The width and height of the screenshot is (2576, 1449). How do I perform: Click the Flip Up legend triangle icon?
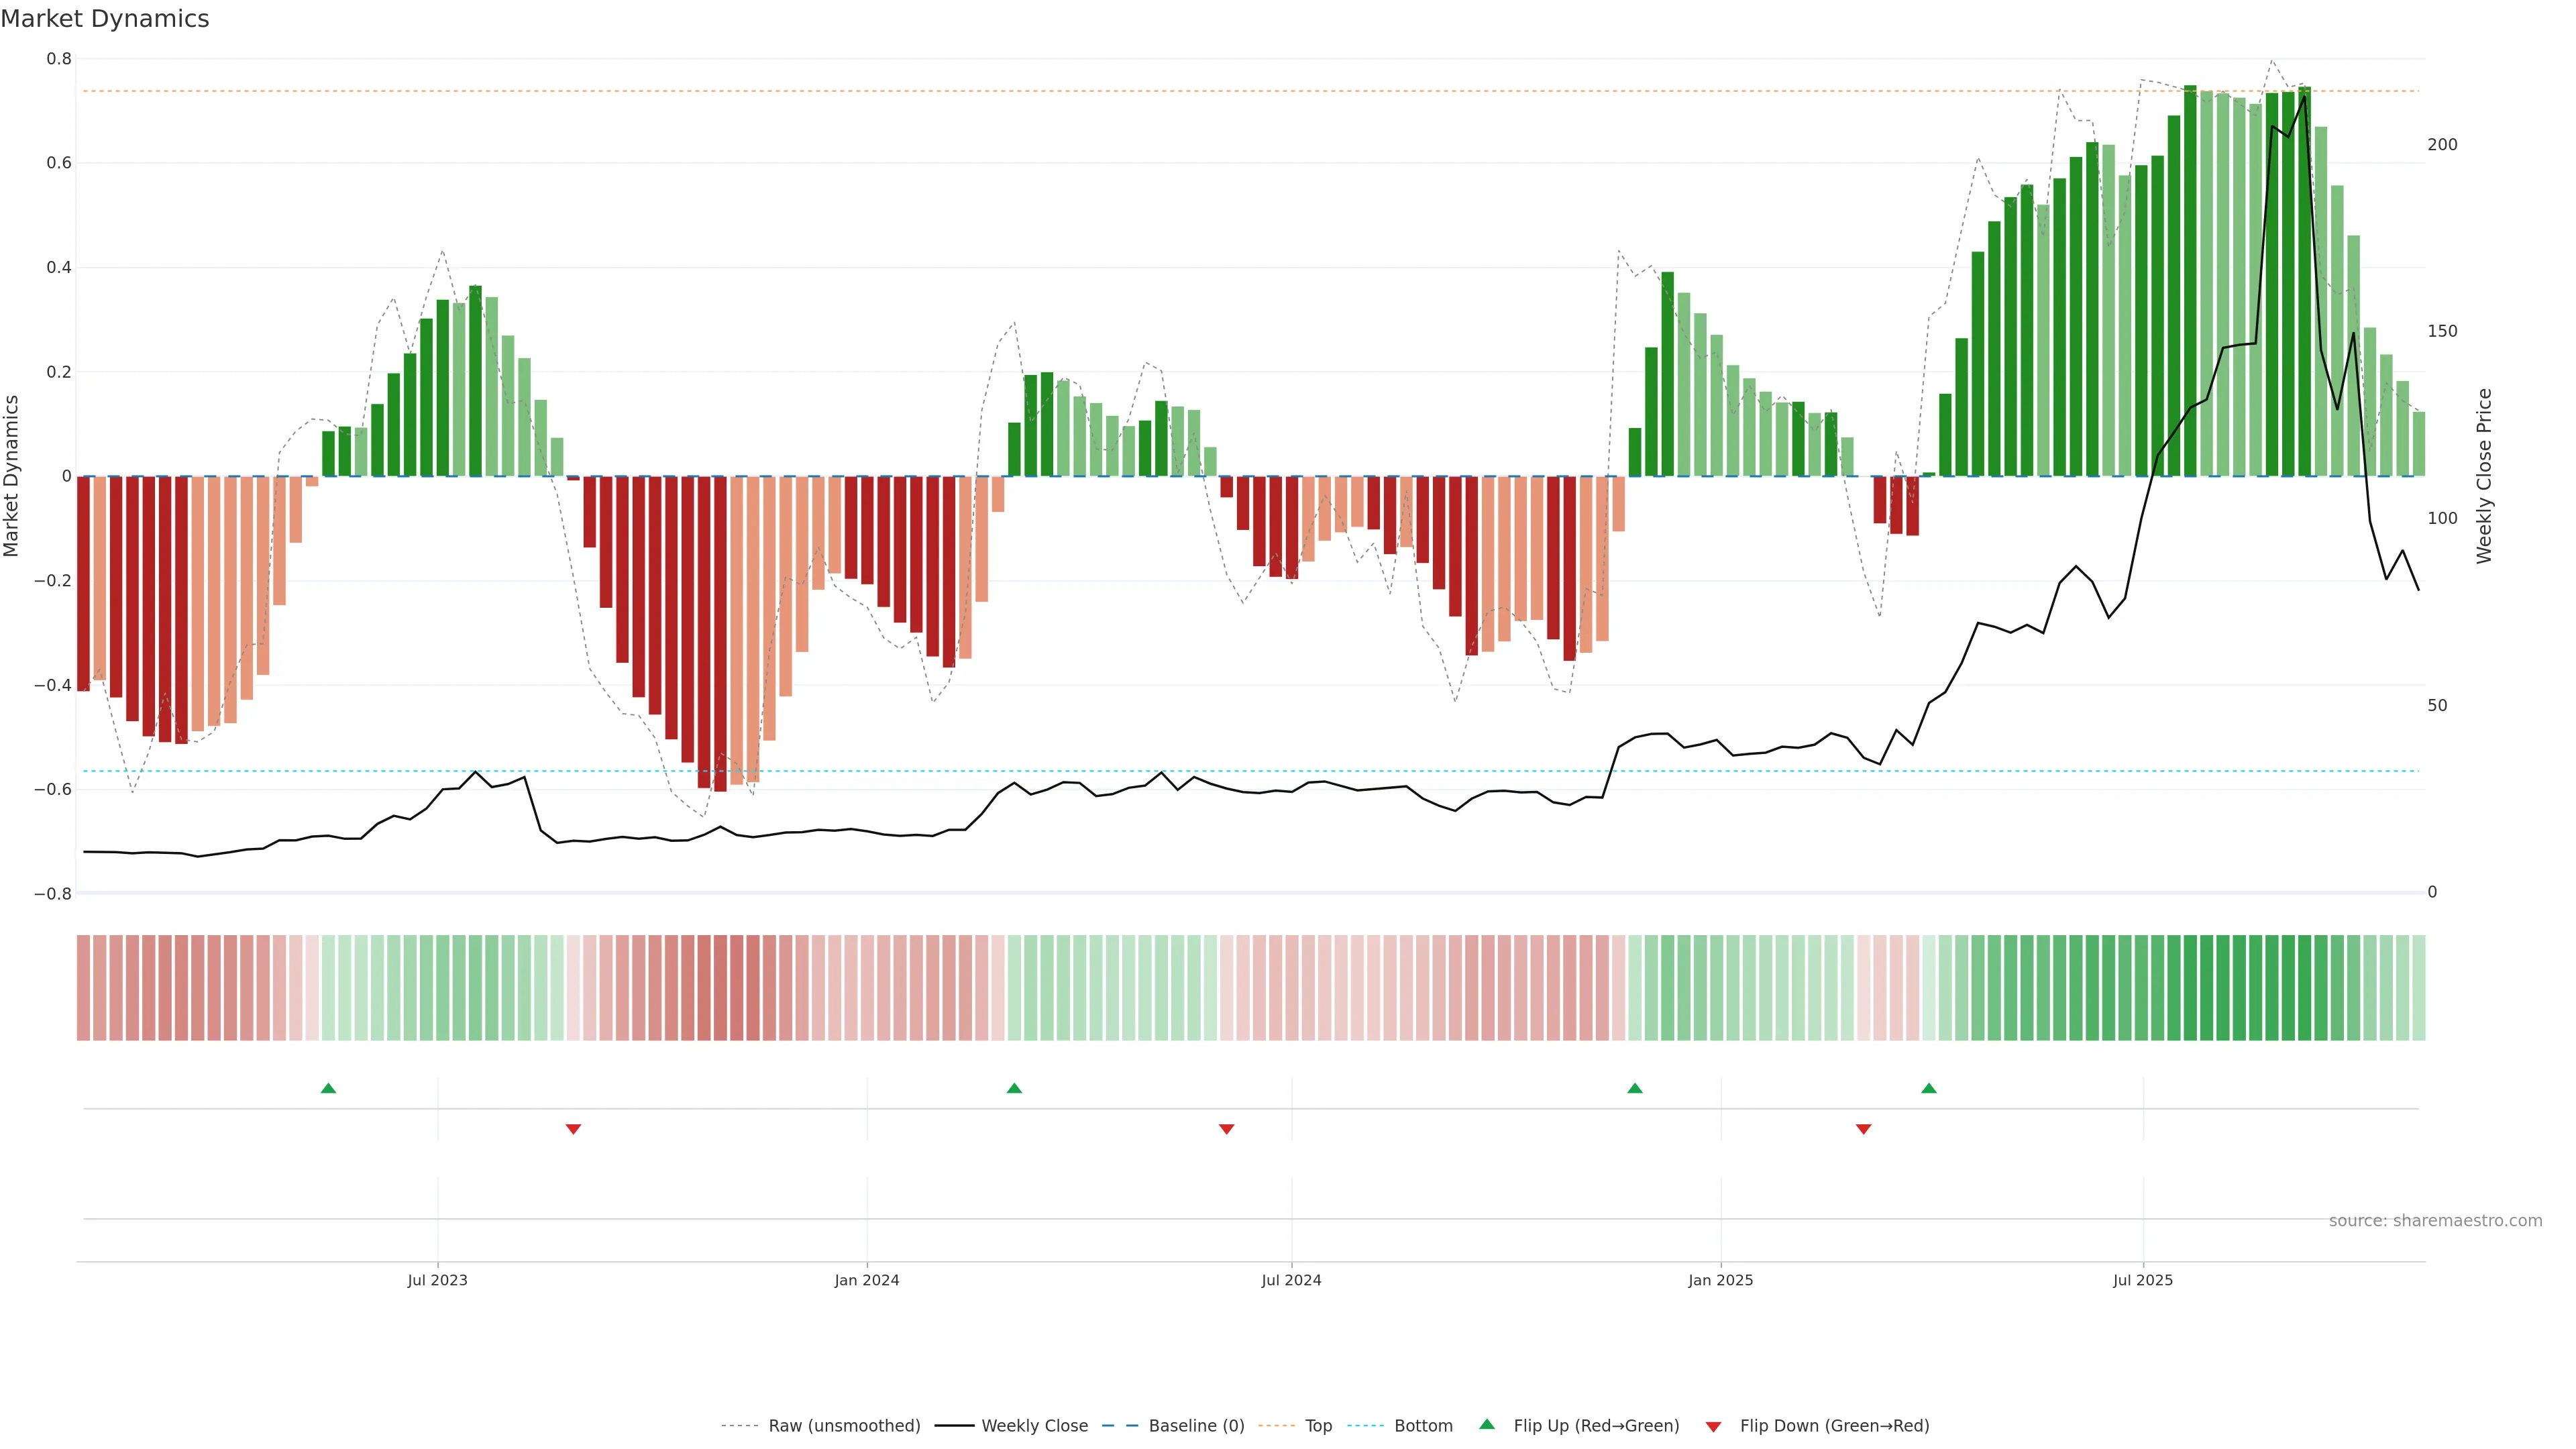pos(1487,1424)
